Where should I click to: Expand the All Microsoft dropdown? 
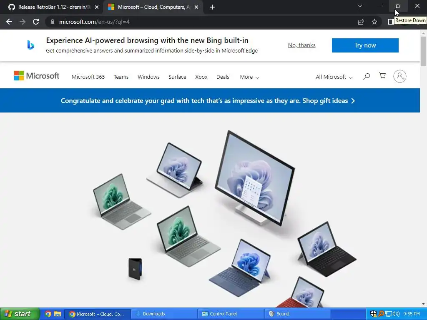tap(334, 77)
